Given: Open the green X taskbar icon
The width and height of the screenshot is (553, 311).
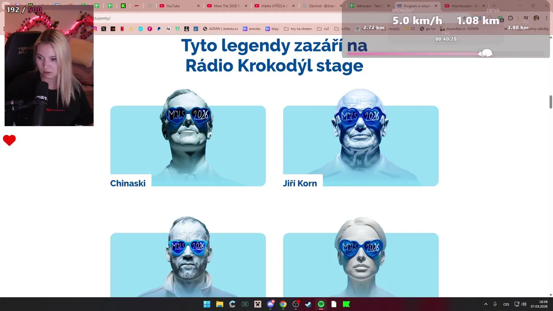Looking at the screenshot, I should [x=245, y=304].
